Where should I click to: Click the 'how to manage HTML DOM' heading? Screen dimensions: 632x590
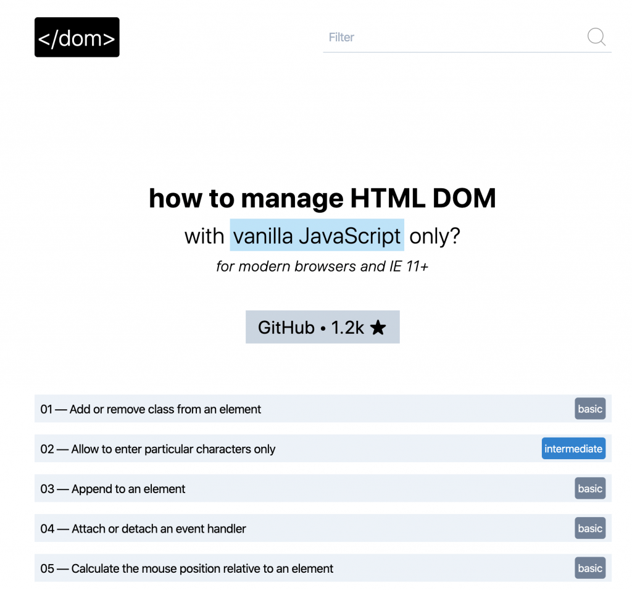coord(322,199)
